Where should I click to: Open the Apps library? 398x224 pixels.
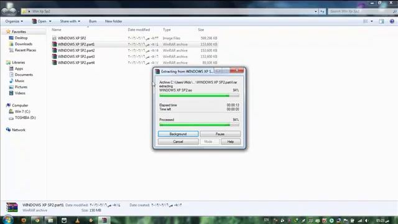tap(19, 68)
